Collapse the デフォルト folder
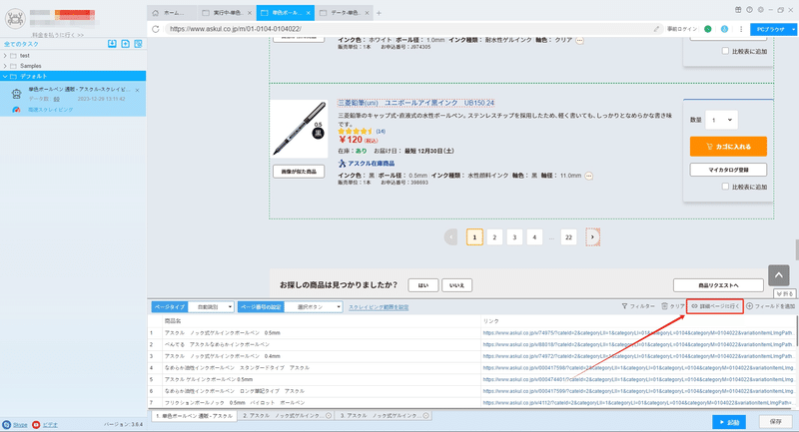This screenshot has height=432, width=799. tap(5, 77)
